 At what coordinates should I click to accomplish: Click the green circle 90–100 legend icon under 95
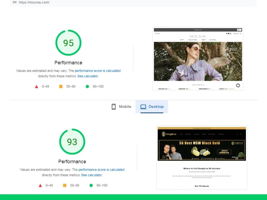tap(87, 86)
